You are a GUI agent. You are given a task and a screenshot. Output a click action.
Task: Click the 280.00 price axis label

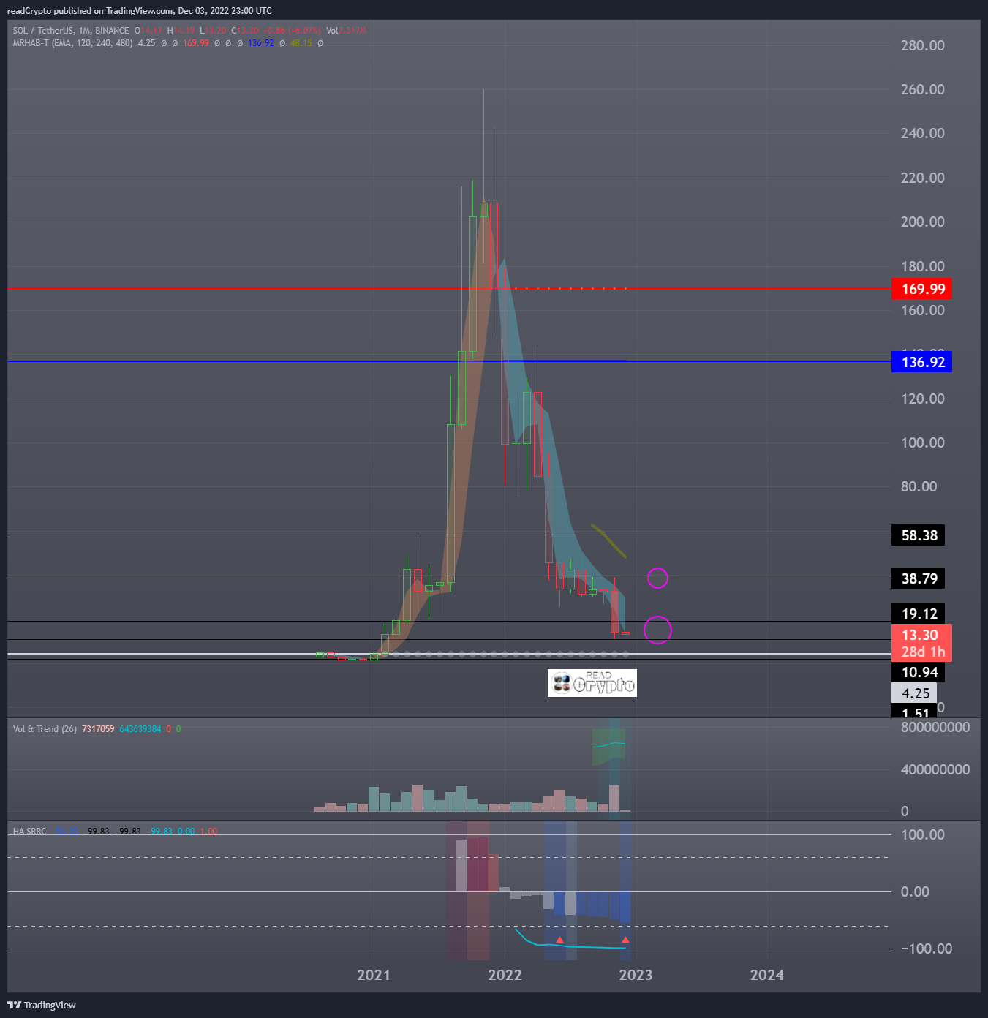point(922,45)
